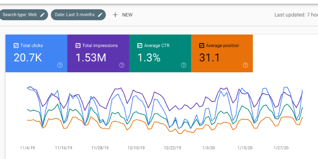This screenshot has height=159, width=318.
Task: Add a NEW filter
Action: pos(123,15)
